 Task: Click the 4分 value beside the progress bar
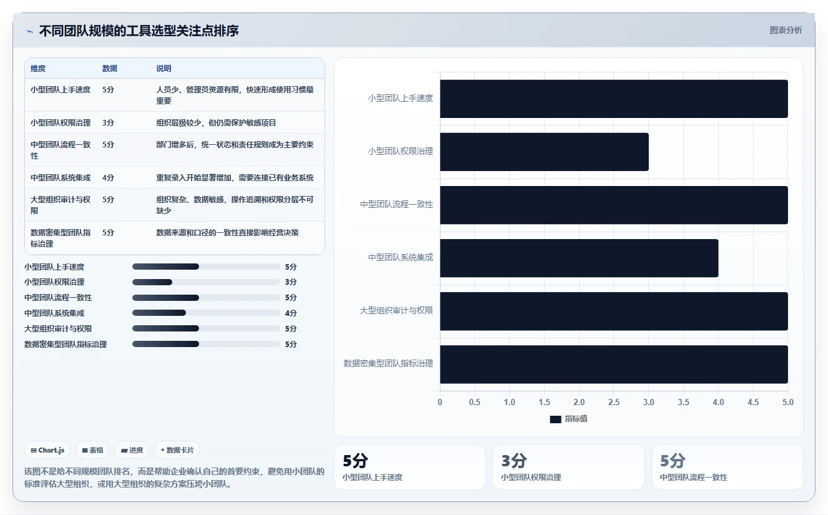point(291,313)
